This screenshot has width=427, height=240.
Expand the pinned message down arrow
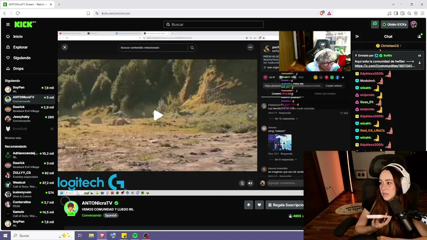click(x=420, y=63)
